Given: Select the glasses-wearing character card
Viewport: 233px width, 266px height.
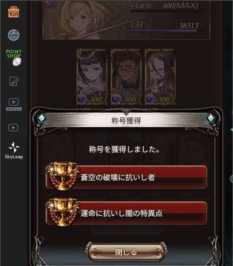Looking at the screenshot, I should (126, 77).
